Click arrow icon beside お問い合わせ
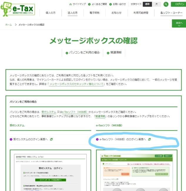The width and height of the screenshot is (186, 191). point(110,4)
